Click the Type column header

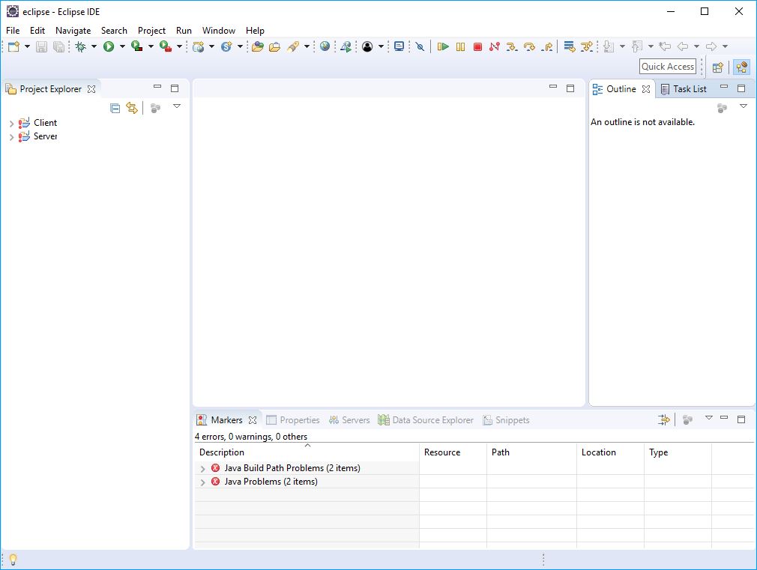click(x=678, y=452)
